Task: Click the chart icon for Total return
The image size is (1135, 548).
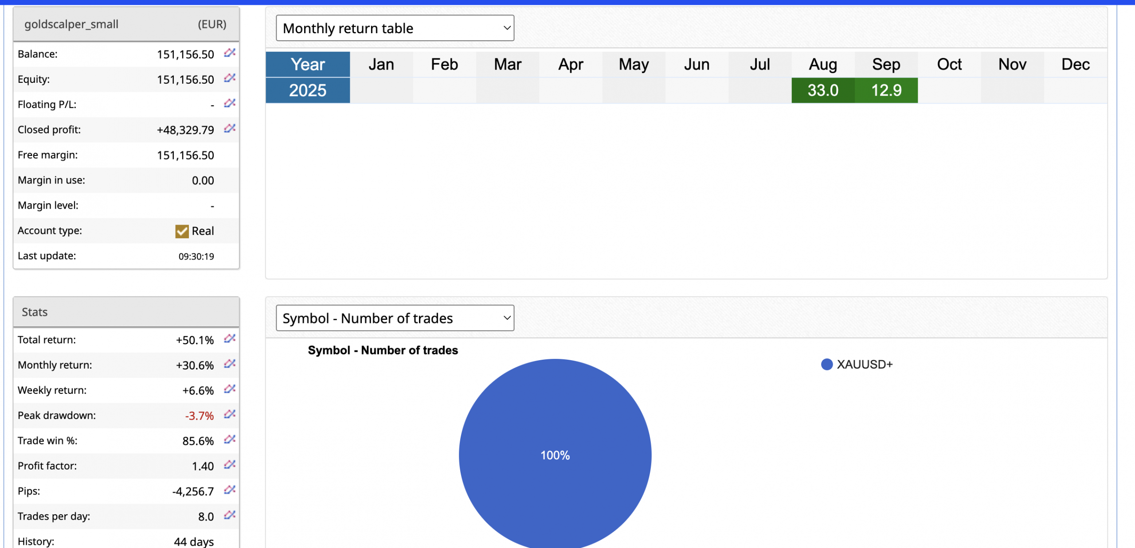Action: pyautogui.click(x=229, y=338)
